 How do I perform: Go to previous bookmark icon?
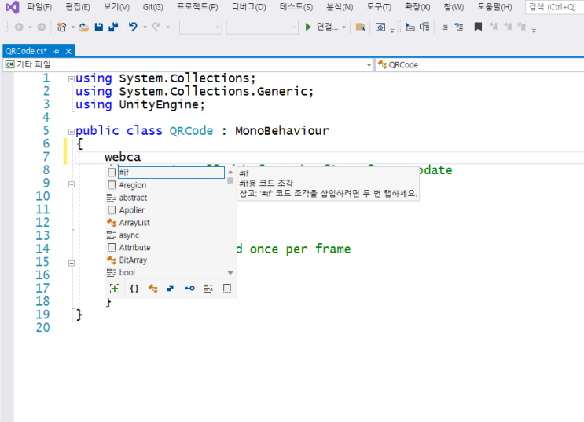[494, 27]
